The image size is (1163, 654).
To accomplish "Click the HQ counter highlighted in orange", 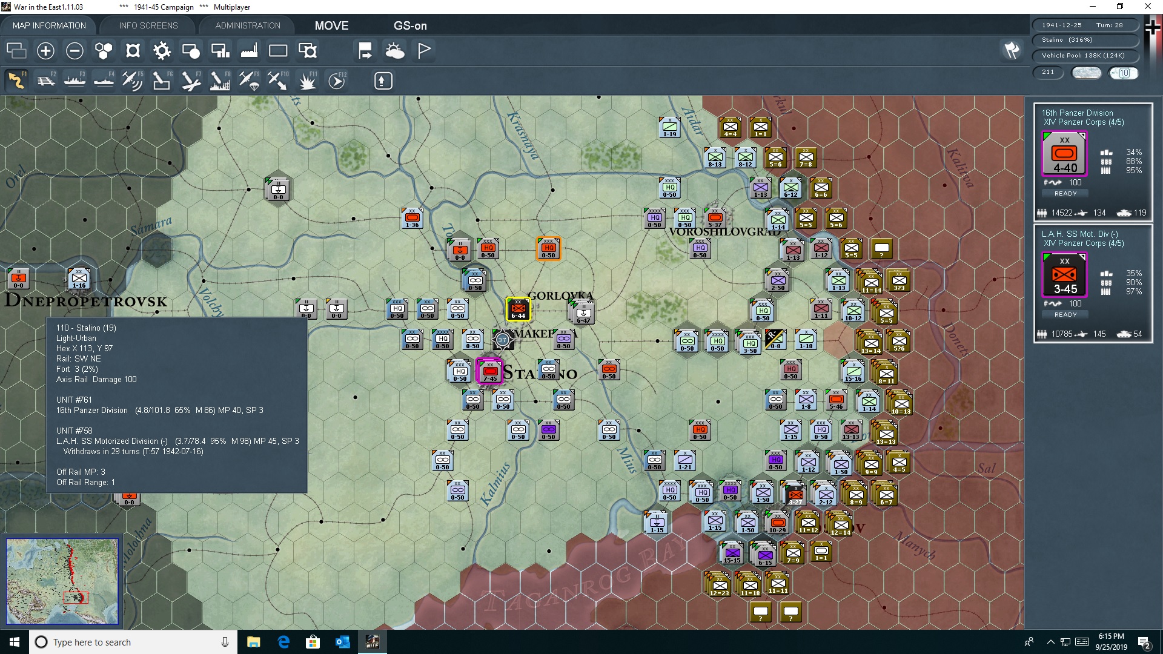I will click(x=548, y=248).
